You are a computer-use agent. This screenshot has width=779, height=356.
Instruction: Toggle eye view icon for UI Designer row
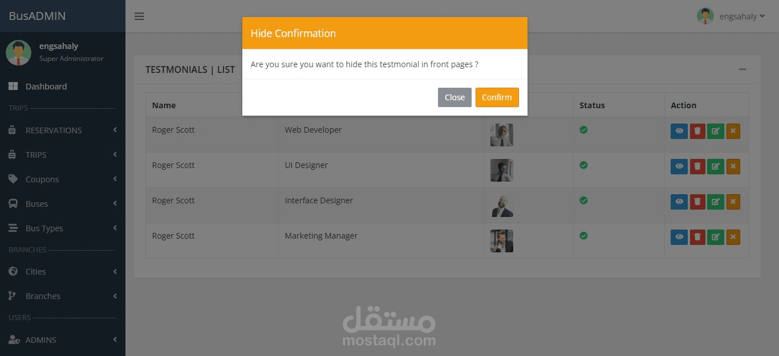pos(679,167)
